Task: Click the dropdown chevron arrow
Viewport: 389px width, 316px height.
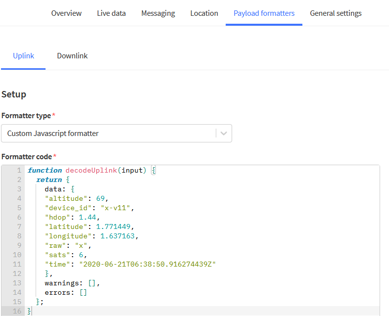Action: coord(224,134)
